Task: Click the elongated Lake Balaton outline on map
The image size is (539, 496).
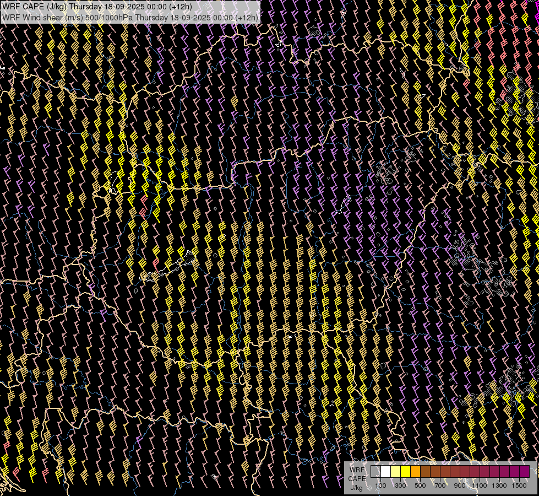Action: 168,266
